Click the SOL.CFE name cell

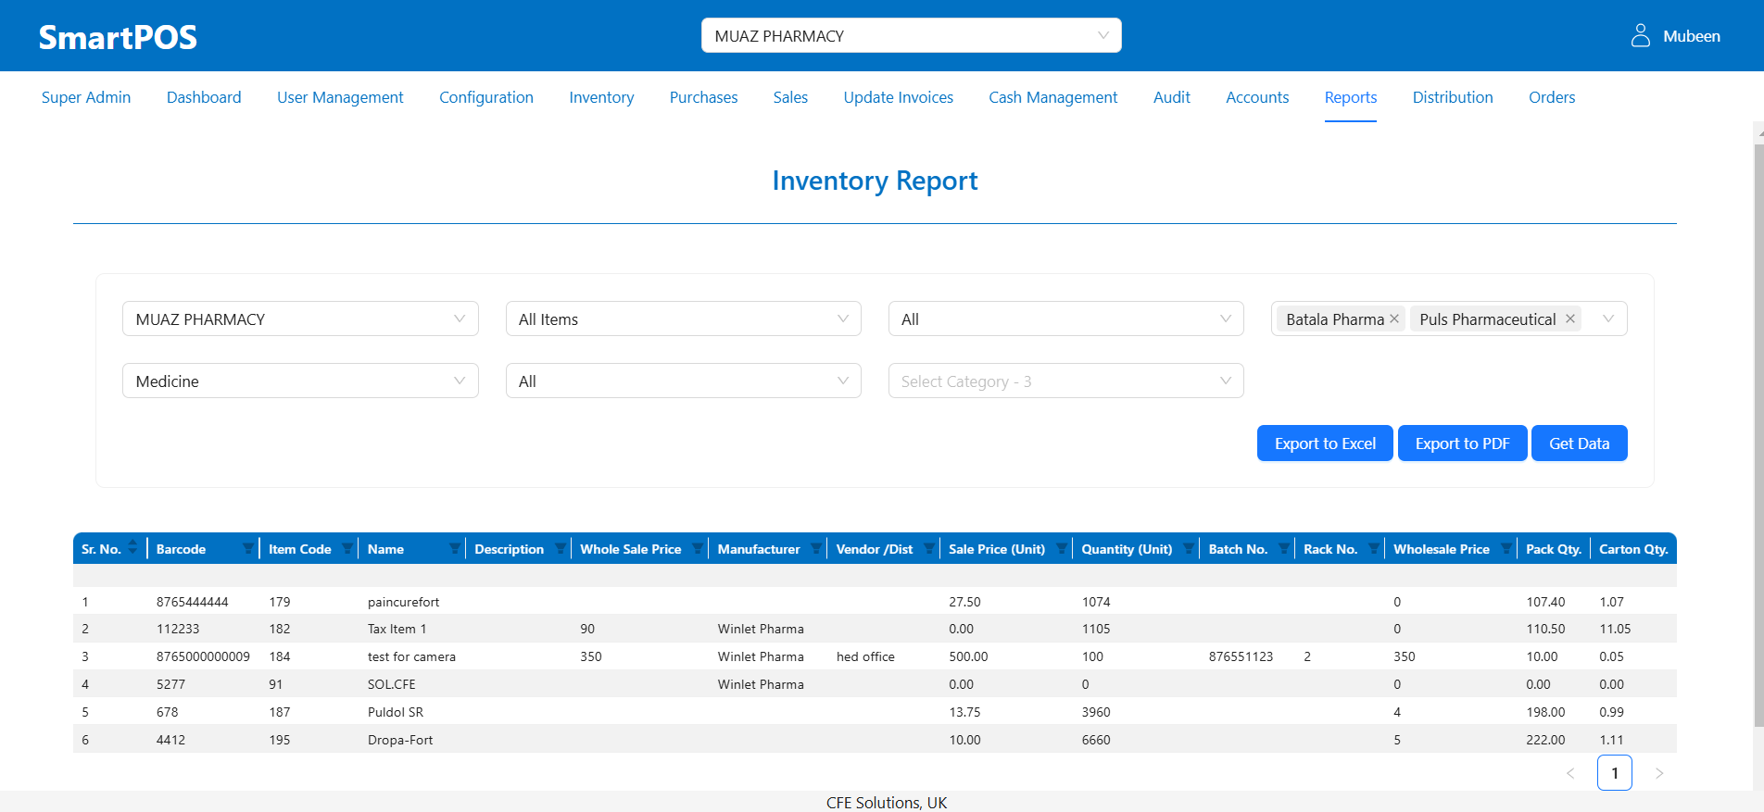(x=391, y=684)
